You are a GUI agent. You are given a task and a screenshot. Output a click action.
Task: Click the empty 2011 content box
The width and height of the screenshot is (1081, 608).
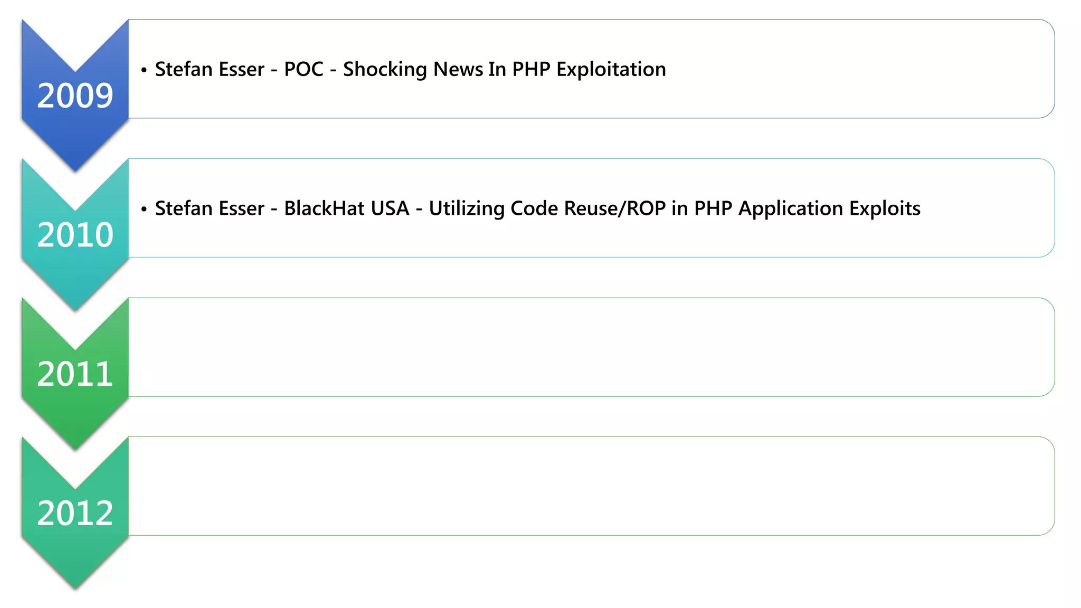(x=591, y=347)
